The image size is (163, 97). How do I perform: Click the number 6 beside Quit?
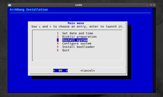click(x=58, y=50)
